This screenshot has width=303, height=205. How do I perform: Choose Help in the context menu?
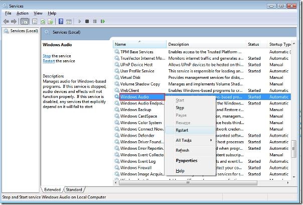[x=191, y=171]
